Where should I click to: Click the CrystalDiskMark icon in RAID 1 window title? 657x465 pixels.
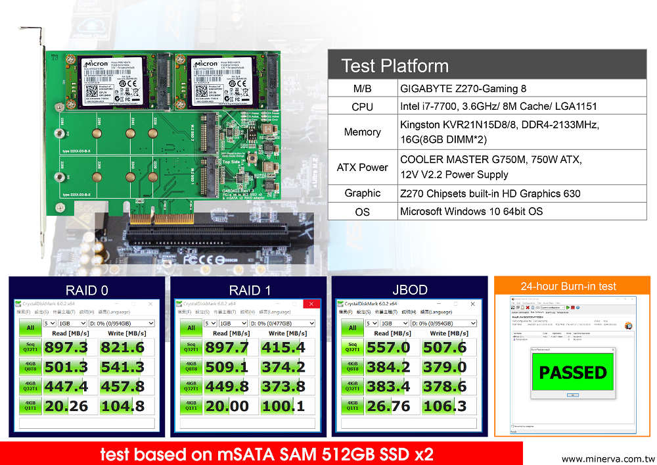click(x=179, y=304)
